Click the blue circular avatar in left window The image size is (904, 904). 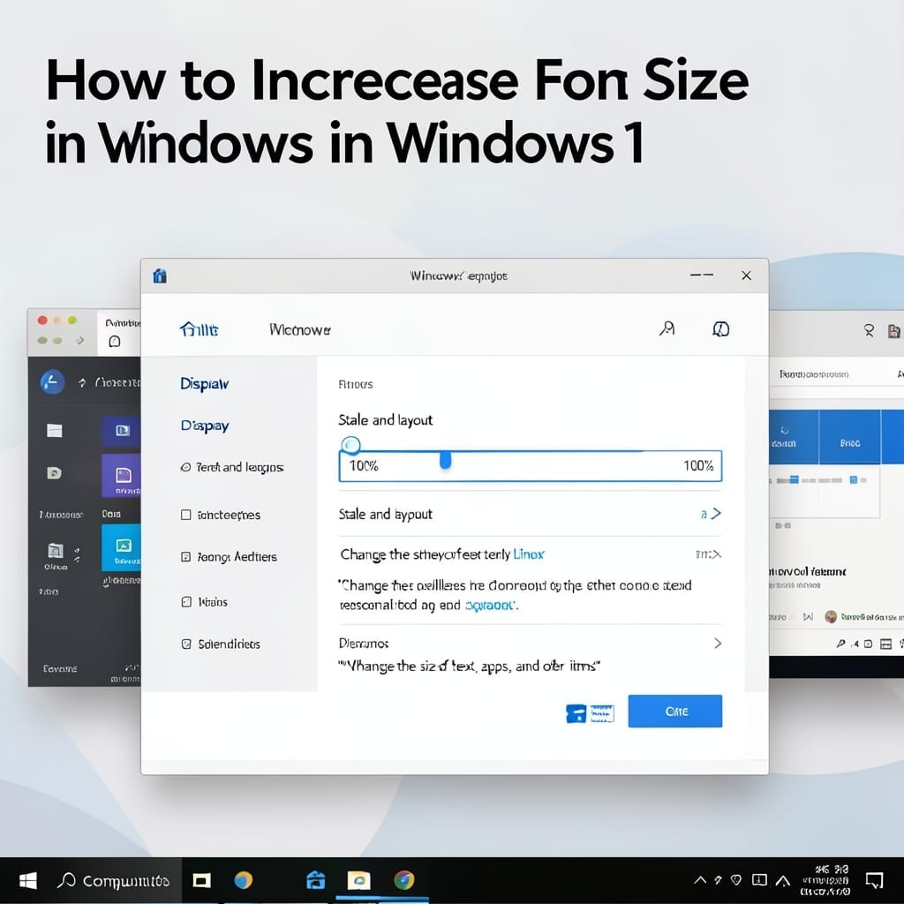pos(52,381)
